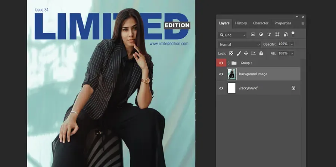This screenshot has width=336, height=167.
Task: Switch to the Properties tab
Action: (283, 23)
